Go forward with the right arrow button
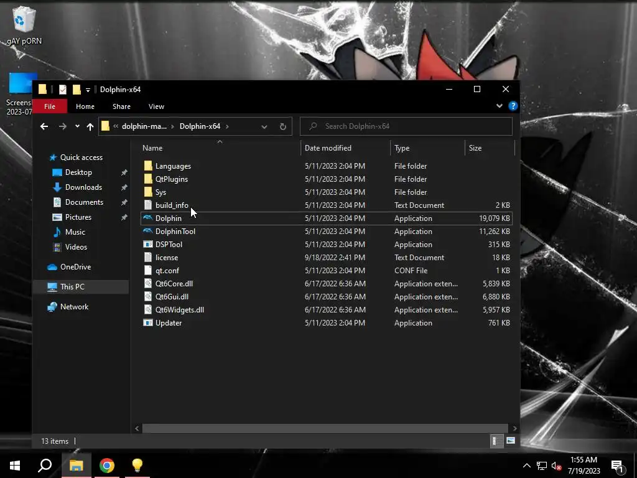This screenshot has width=637, height=478. (x=62, y=126)
